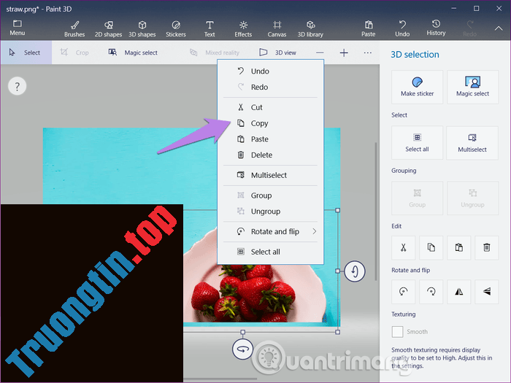
Task: Enable the Smooth texturing checkbox
Action: click(x=397, y=332)
